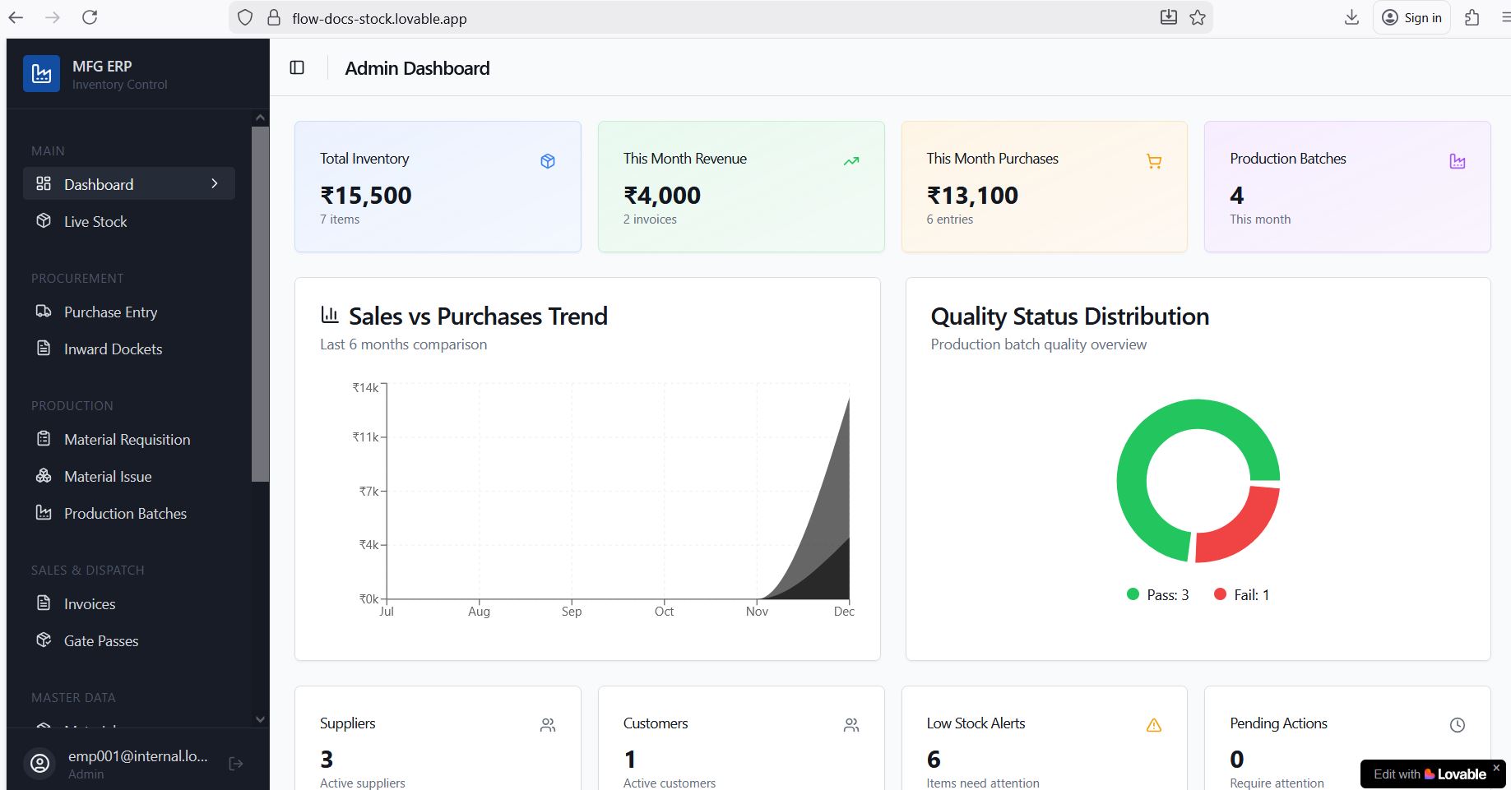1511x790 pixels.
Task: Click the Sign in button
Action: click(1411, 17)
